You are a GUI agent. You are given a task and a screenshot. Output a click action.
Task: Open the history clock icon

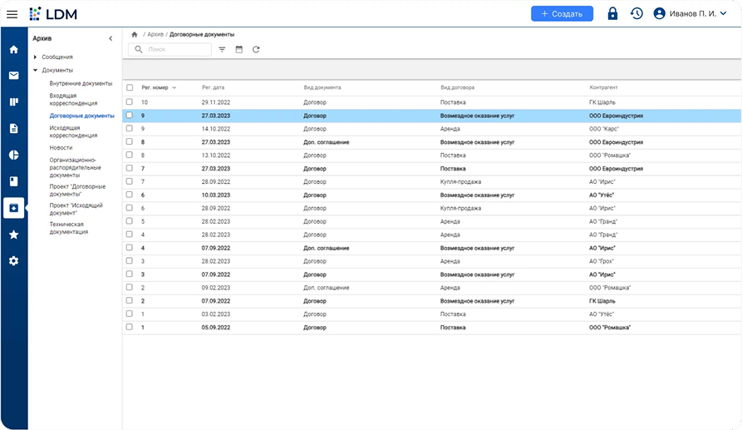click(x=636, y=13)
